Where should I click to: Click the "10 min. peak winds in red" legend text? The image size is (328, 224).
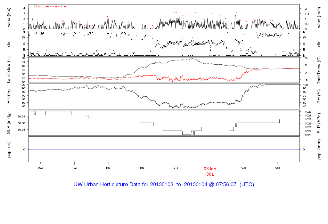[51, 6]
